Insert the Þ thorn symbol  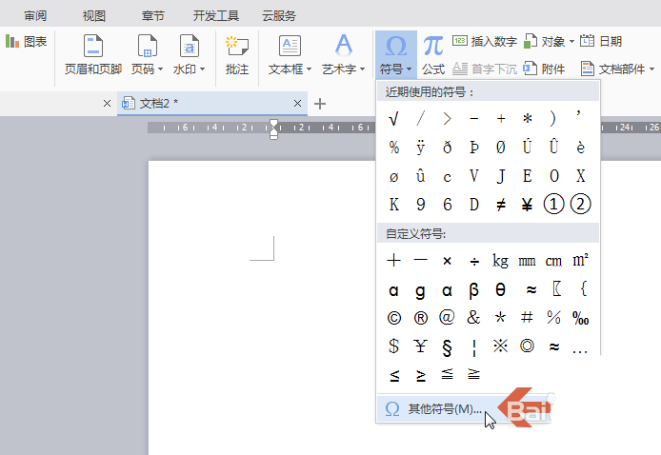pos(473,148)
